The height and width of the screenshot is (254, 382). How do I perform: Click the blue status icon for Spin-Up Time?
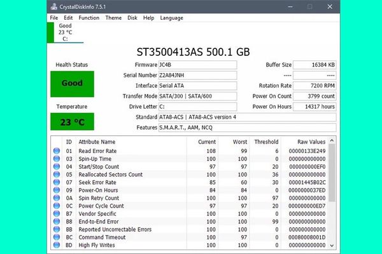pyautogui.click(x=56, y=159)
